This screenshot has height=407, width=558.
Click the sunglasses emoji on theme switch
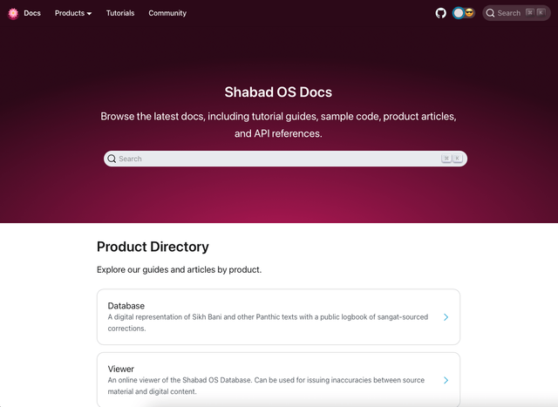(x=469, y=13)
